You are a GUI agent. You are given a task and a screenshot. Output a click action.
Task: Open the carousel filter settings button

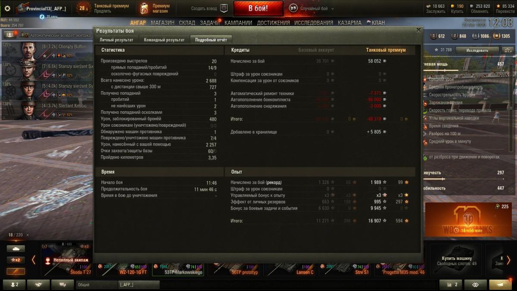pyautogui.click(x=16, y=271)
